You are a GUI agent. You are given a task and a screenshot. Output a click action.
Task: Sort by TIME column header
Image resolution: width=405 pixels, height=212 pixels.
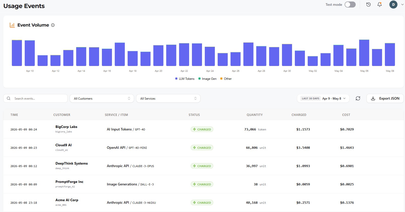click(14, 115)
